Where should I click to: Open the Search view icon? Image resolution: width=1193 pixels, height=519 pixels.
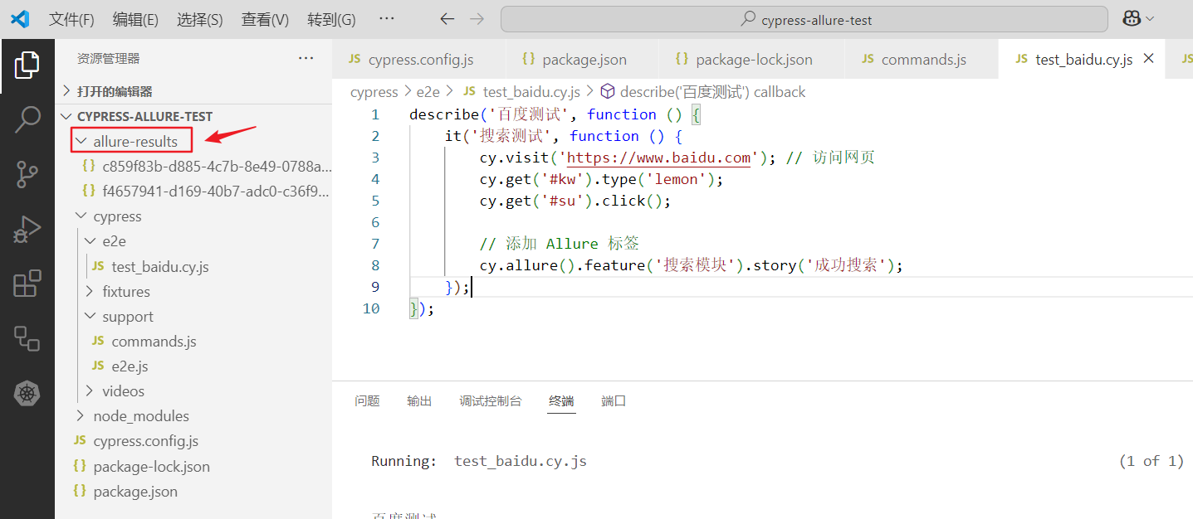pos(27,119)
